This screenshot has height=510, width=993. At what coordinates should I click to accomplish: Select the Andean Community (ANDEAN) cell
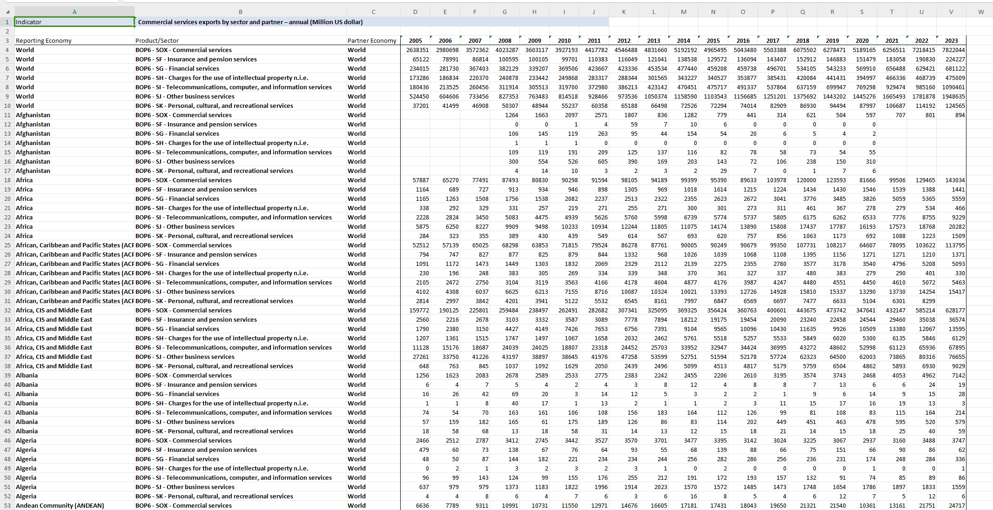point(60,505)
